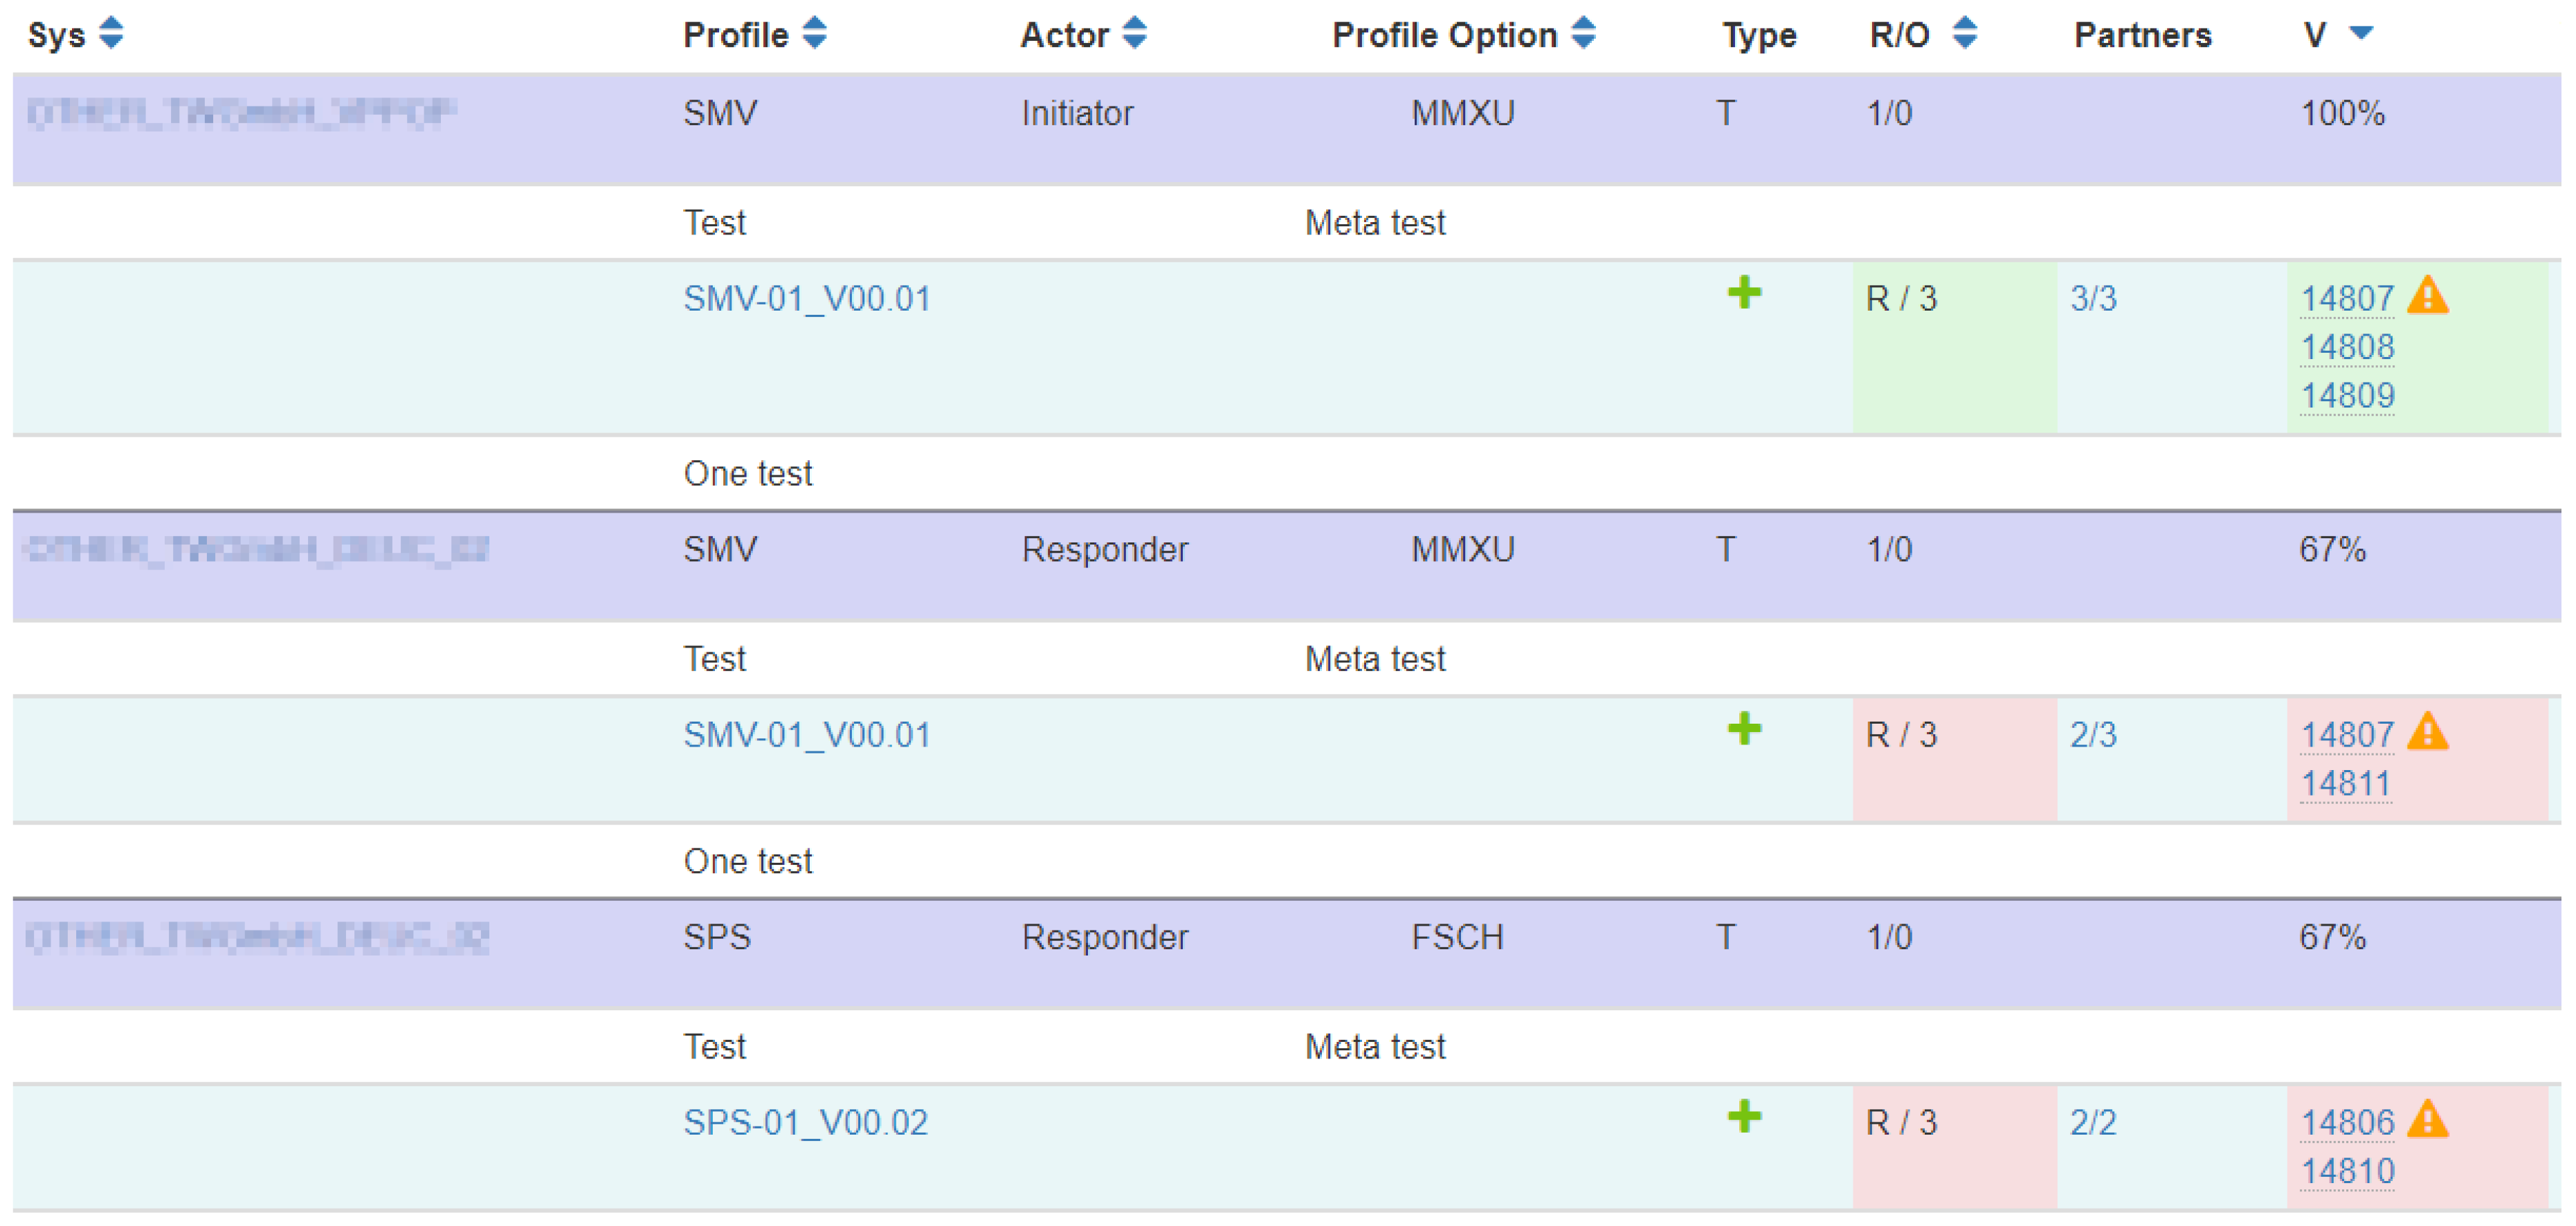Sort by Actor column
2576x1226 pixels.
[1133, 33]
